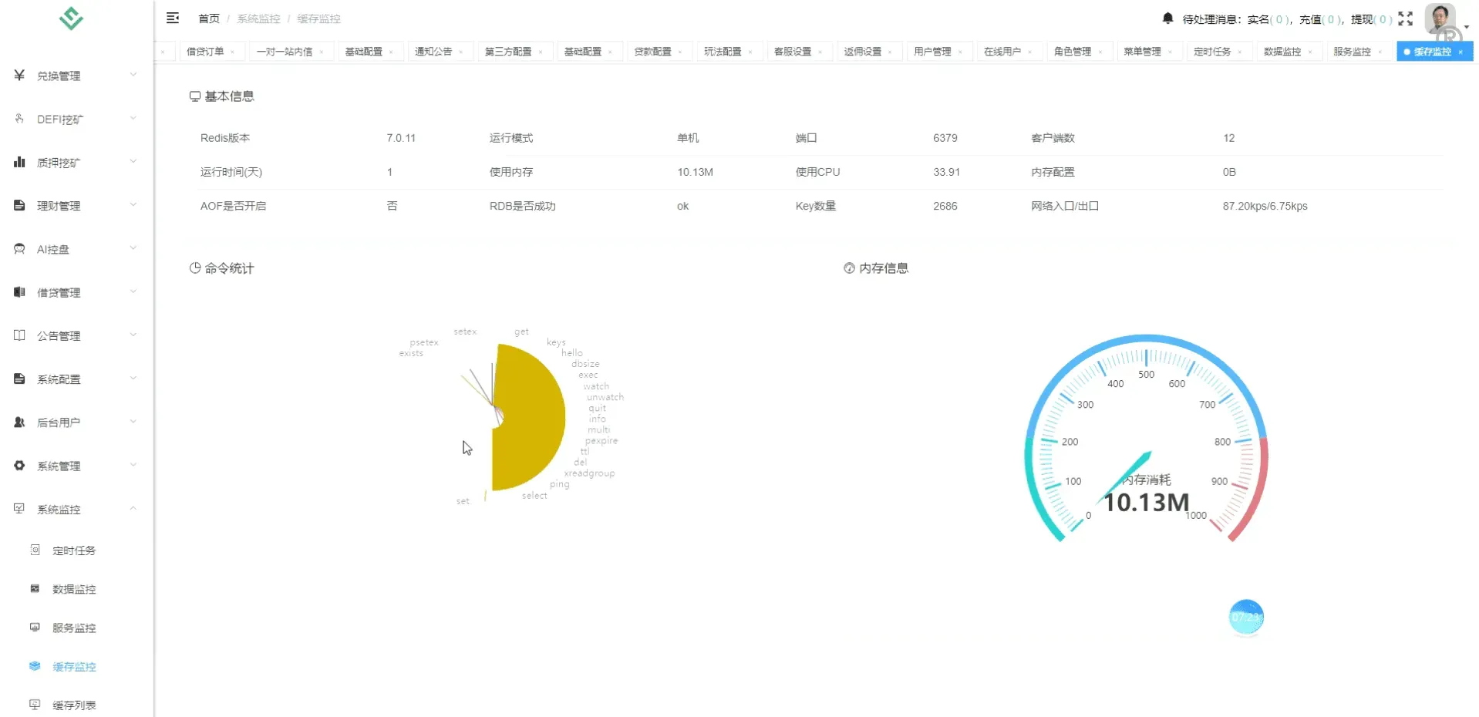
Task: Enter fullscreen using the expand icon
Action: click(1406, 19)
